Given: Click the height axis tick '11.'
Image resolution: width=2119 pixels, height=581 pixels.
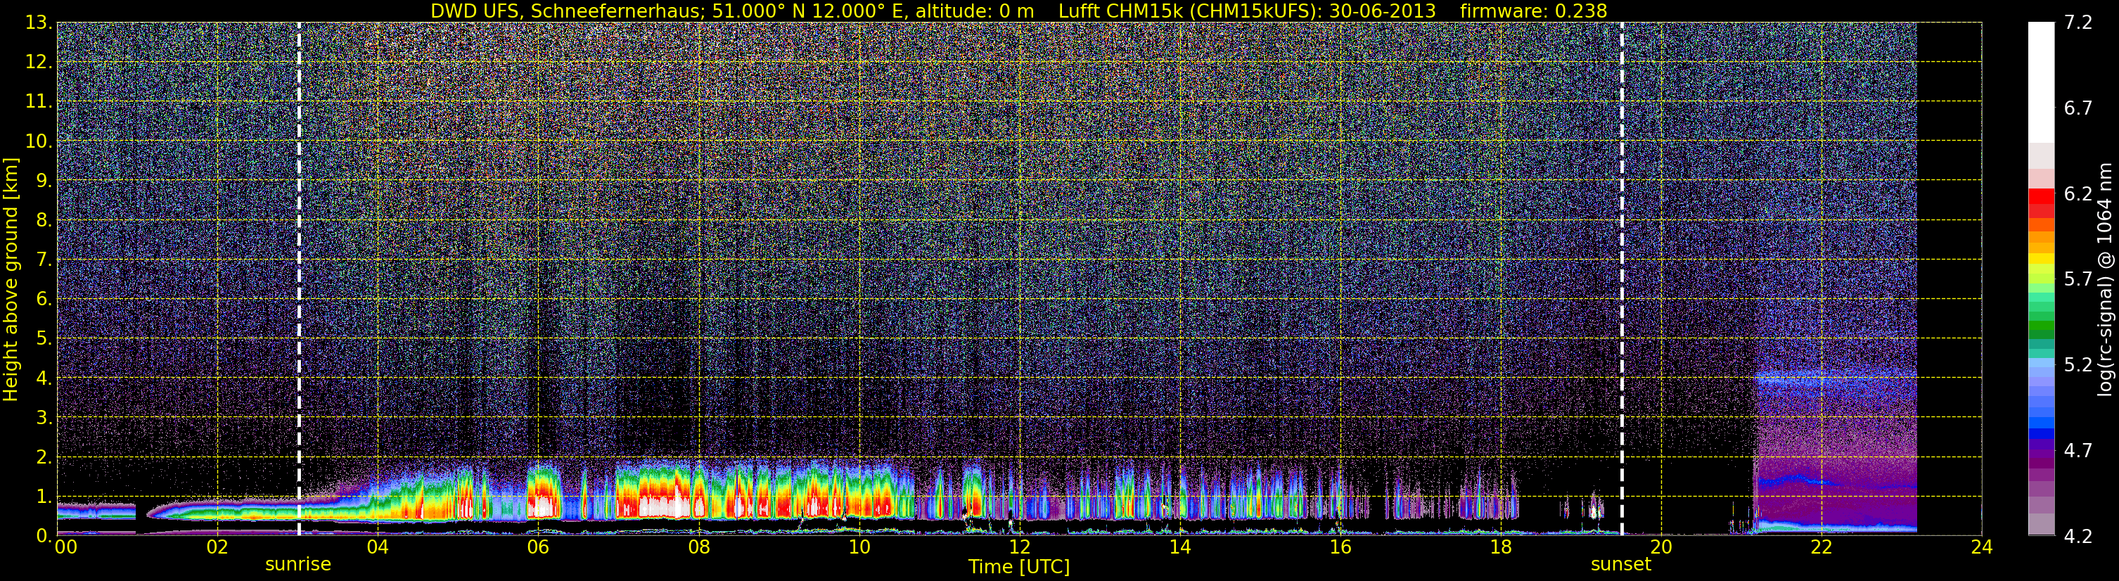Looking at the screenshot, I should click(x=39, y=101).
